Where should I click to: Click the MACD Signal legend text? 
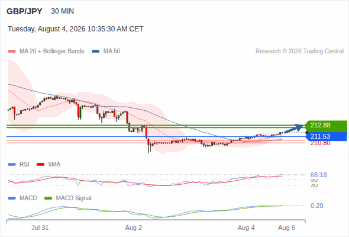73,198
